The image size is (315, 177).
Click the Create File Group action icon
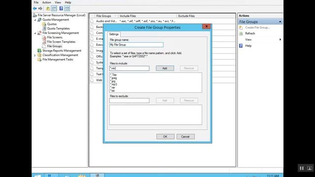pos(241,28)
